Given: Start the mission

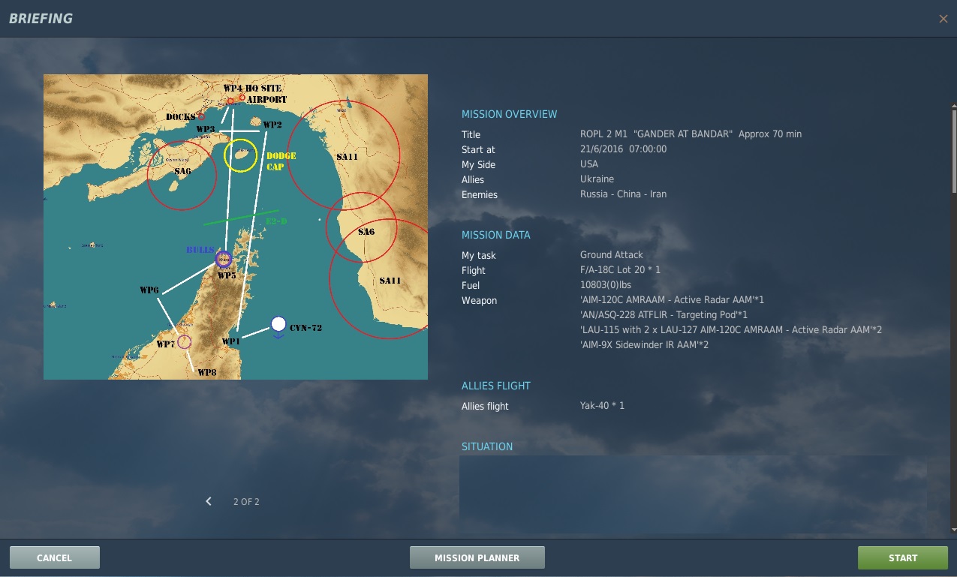Looking at the screenshot, I should (x=903, y=557).
